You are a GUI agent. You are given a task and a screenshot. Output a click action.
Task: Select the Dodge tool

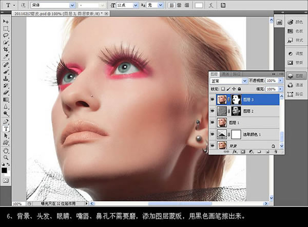[x=6, y=113]
